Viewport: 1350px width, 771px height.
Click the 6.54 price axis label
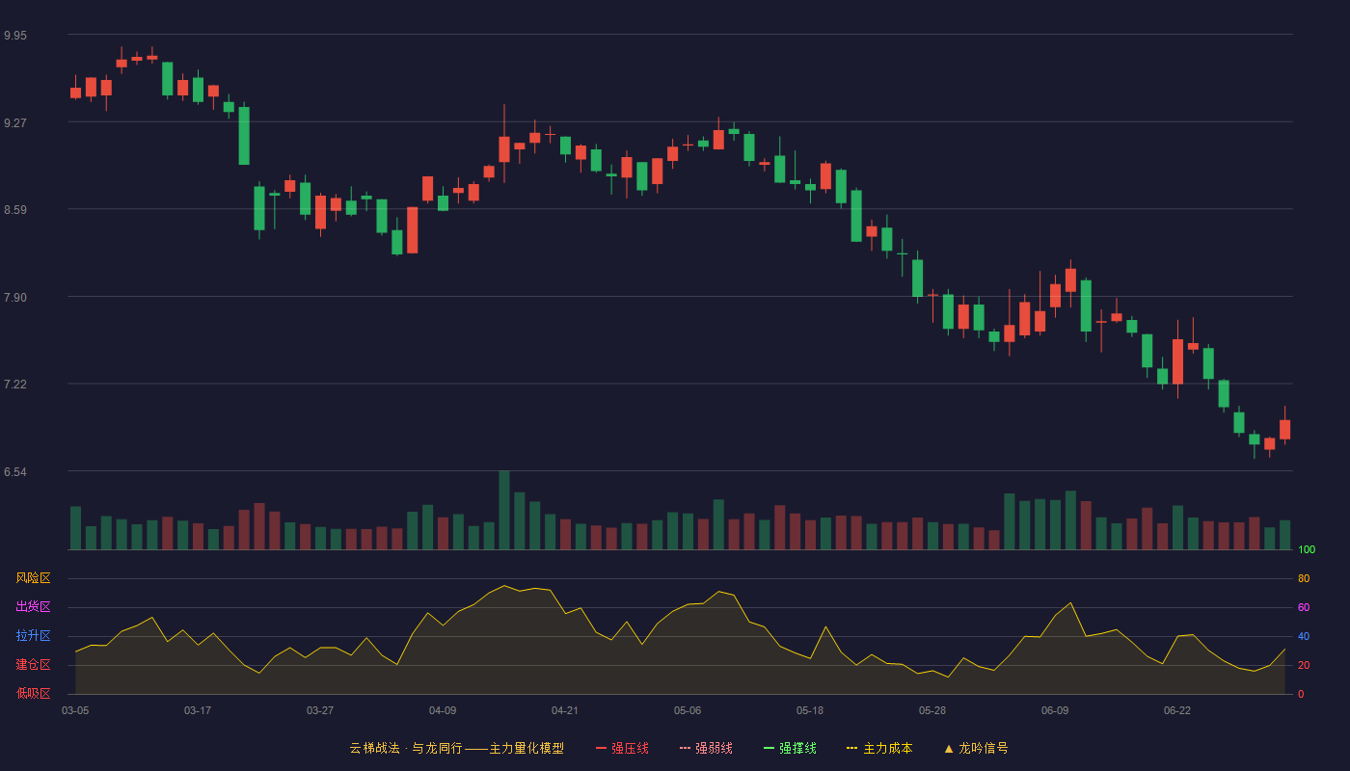pos(15,472)
